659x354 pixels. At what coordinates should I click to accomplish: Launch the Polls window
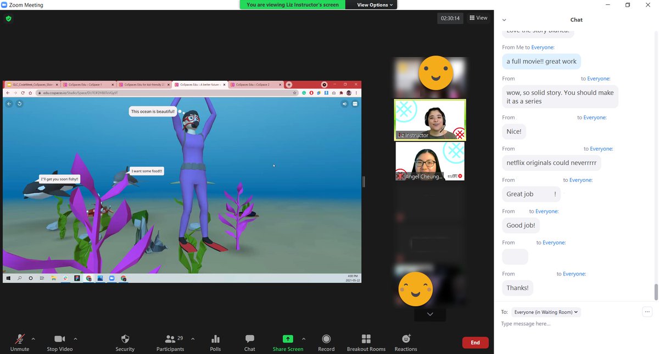tap(215, 342)
